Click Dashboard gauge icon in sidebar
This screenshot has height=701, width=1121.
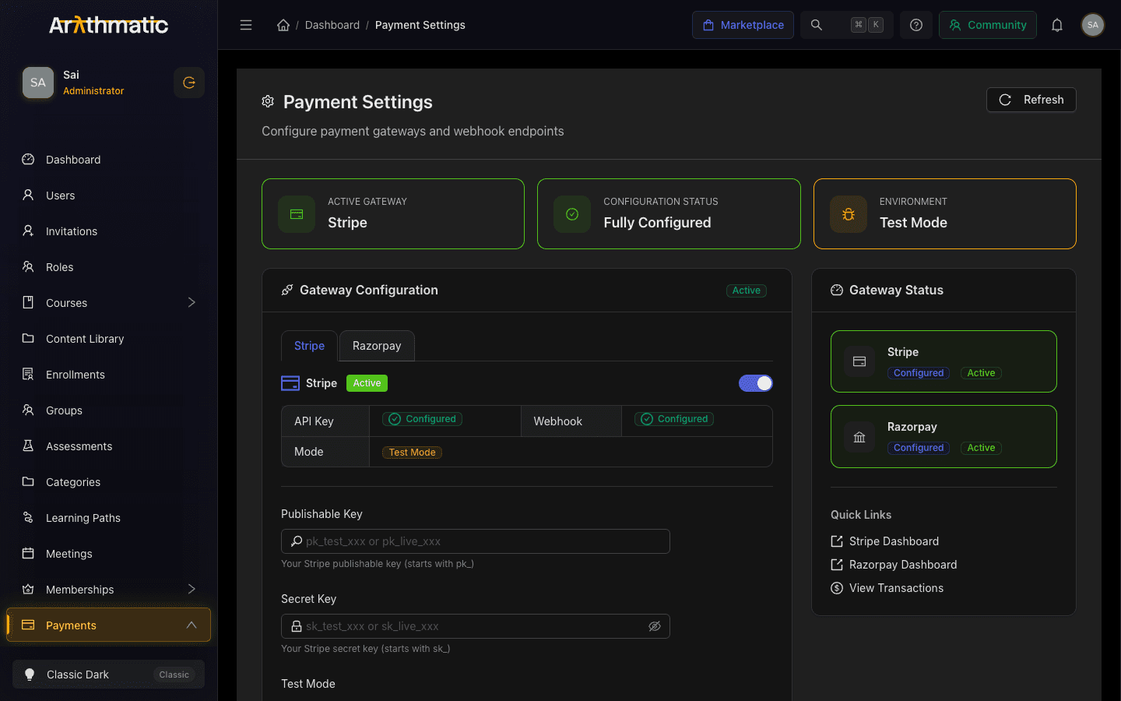click(x=28, y=160)
